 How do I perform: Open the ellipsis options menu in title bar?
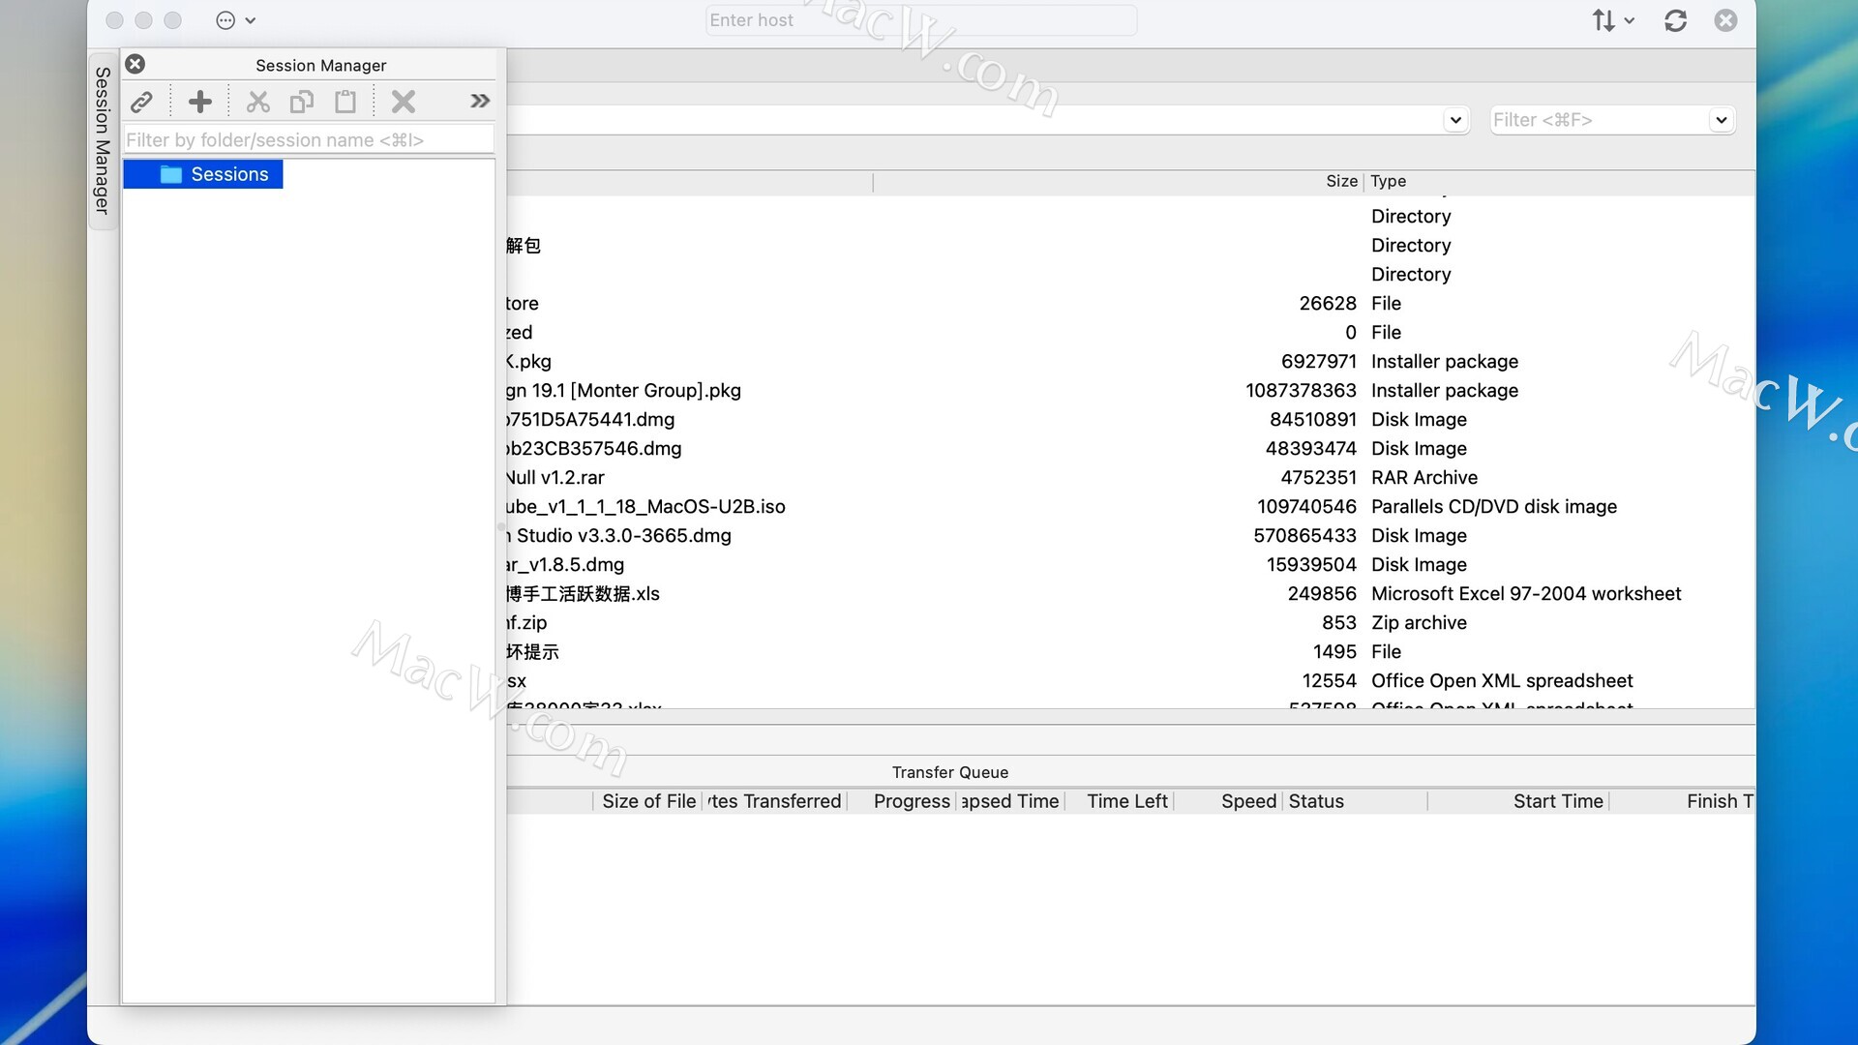click(x=235, y=20)
